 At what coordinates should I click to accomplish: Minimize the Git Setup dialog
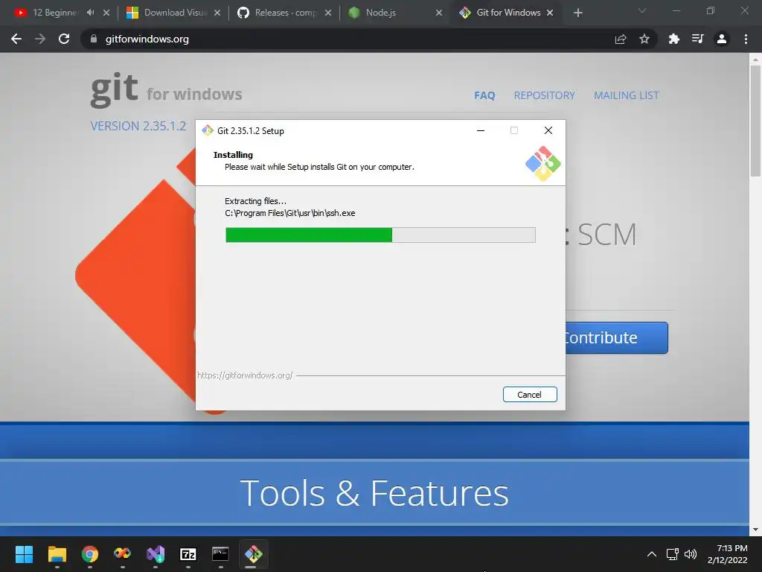tap(481, 130)
